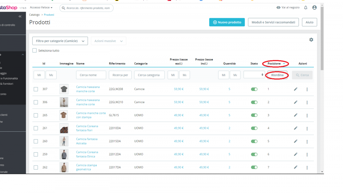Open Accesso Veloce dropdown
Image resolution: width=343 pixels, height=193 pixels.
pos(41,8)
